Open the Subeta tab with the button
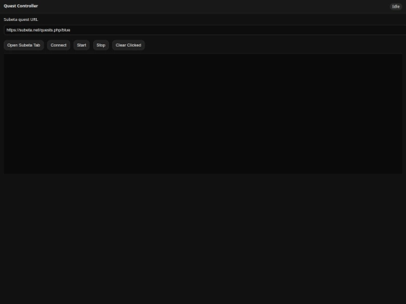Image resolution: width=406 pixels, height=304 pixels. click(23, 45)
